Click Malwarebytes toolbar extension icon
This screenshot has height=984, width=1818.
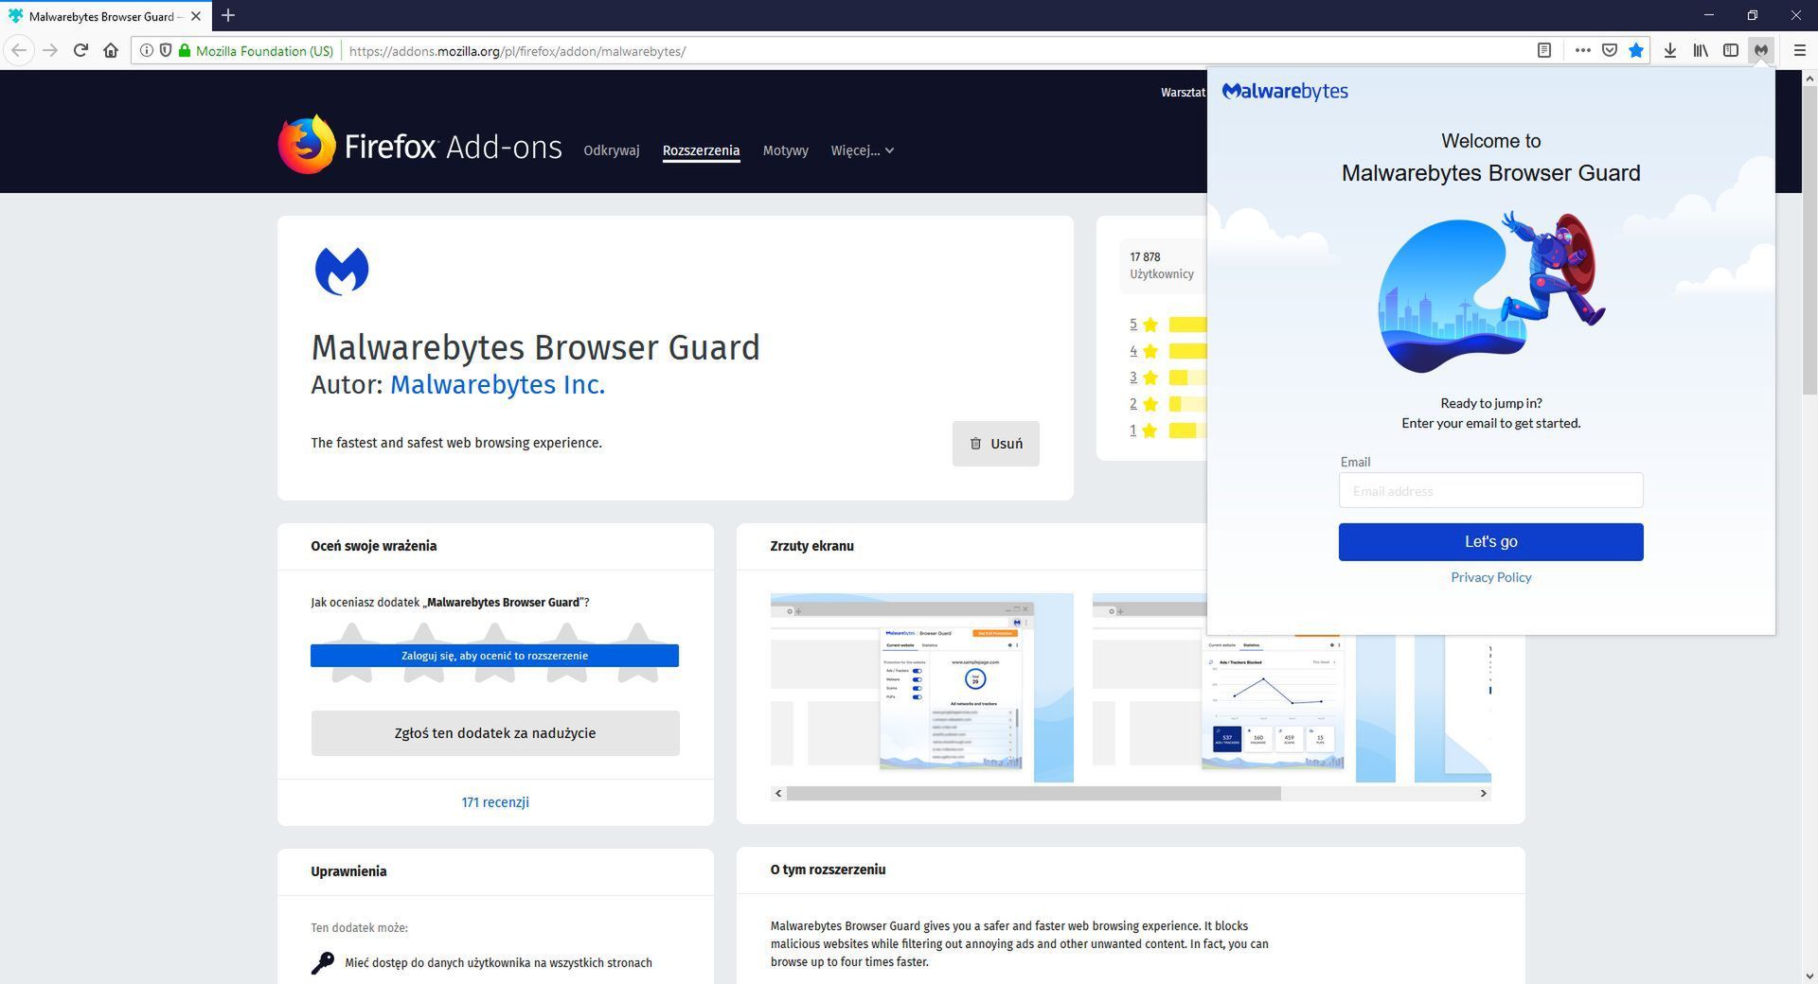tap(1760, 51)
